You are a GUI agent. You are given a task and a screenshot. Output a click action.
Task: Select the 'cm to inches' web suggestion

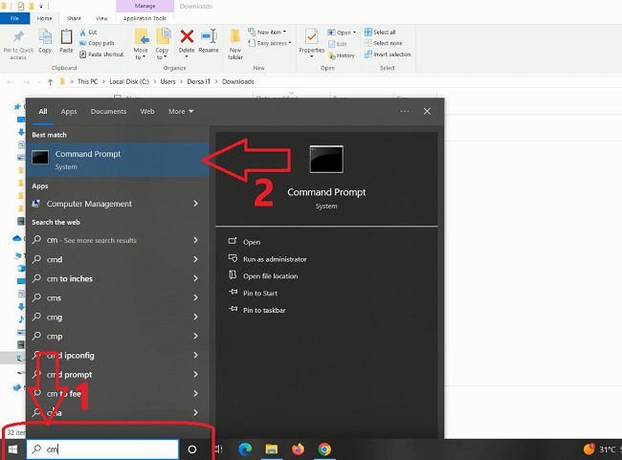point(70,279)
